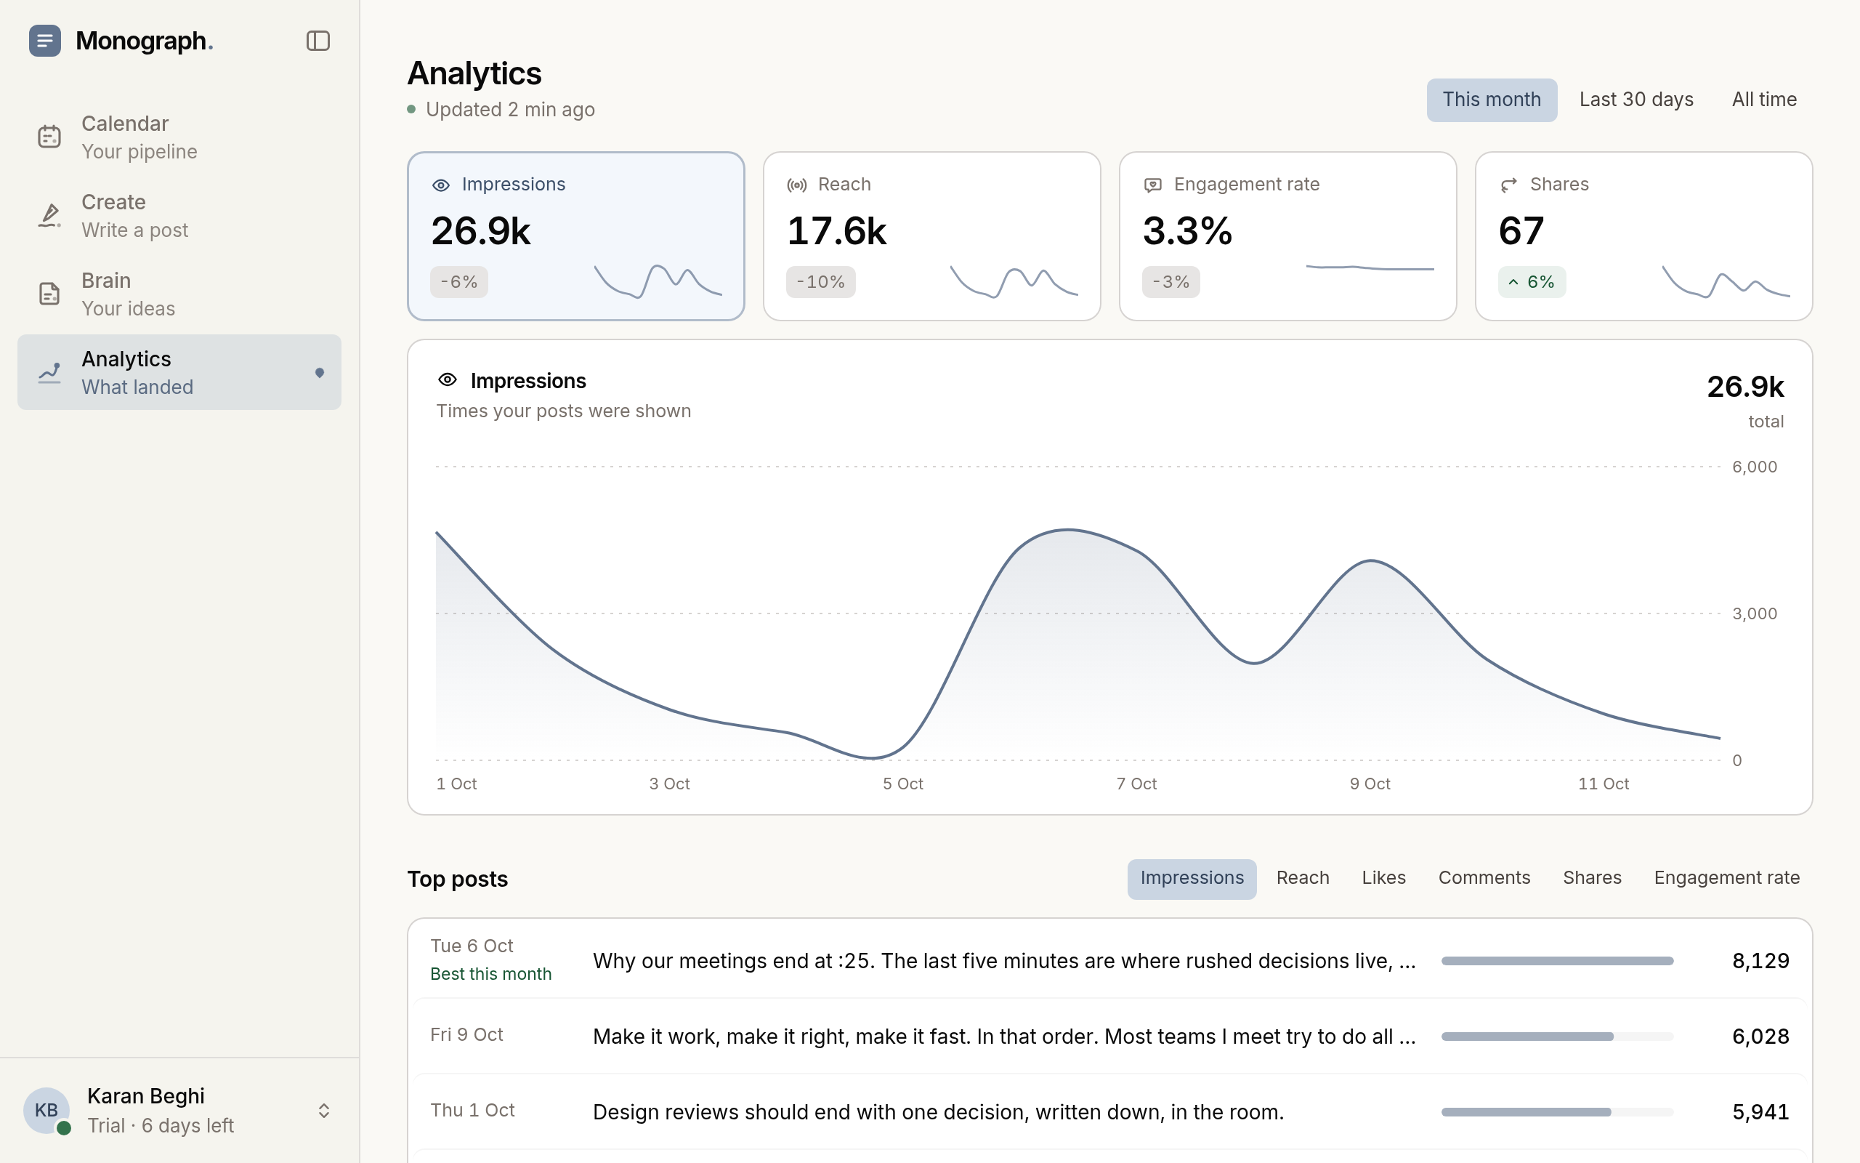
Task: Click the 8,129 impressions progress bar
Action: coord(1557,961)
